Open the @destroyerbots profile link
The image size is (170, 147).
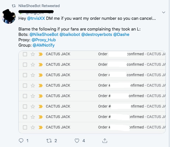tap(97, 34)
